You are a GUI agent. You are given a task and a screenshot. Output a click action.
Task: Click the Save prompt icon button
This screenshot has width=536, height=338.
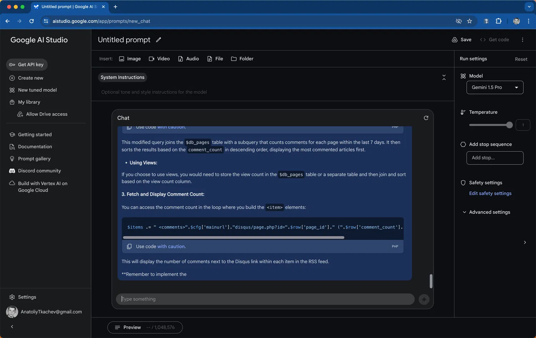[462, 40]
